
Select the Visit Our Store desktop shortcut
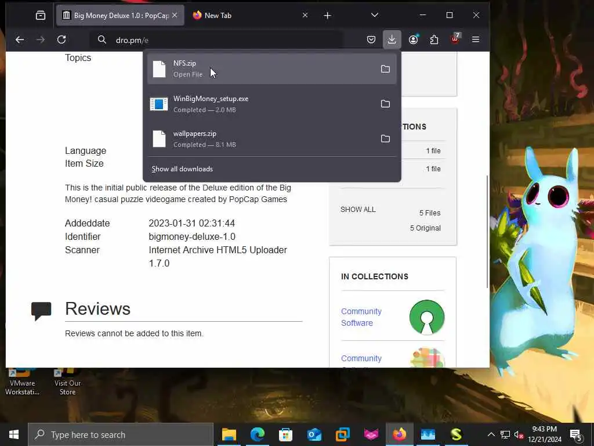[67, 382]
